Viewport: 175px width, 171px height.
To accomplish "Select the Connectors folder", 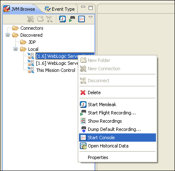I will coord(32,28).
